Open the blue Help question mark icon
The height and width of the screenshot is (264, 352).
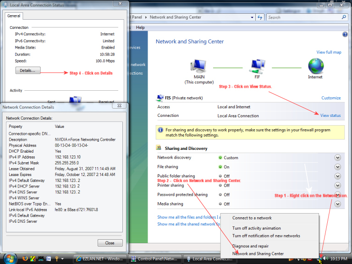click(x=345, y=34)
